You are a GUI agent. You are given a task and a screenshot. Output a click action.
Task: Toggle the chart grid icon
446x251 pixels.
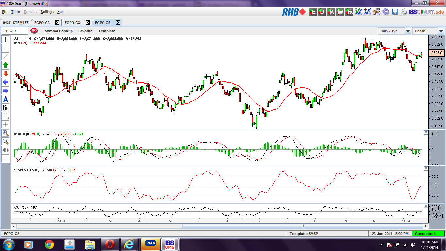pyautogui.click(x=6, y=159)
